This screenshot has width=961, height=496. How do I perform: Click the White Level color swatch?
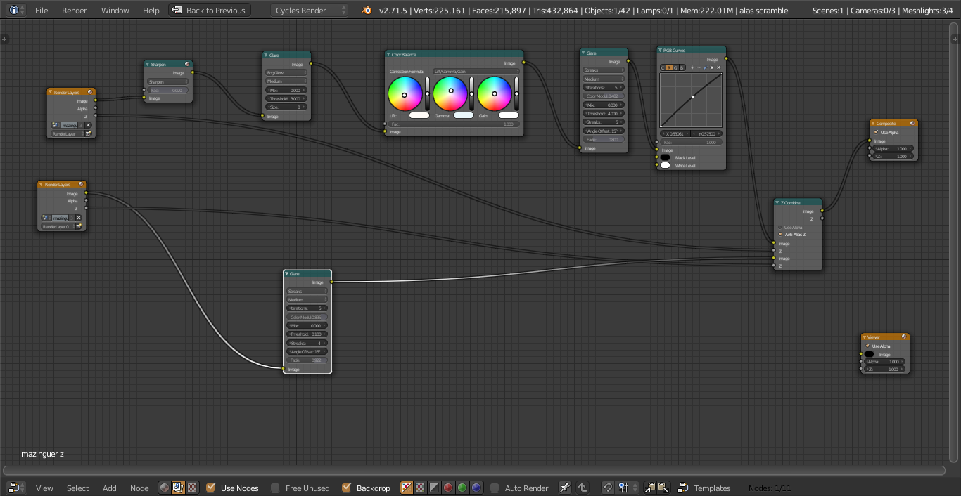666,166
